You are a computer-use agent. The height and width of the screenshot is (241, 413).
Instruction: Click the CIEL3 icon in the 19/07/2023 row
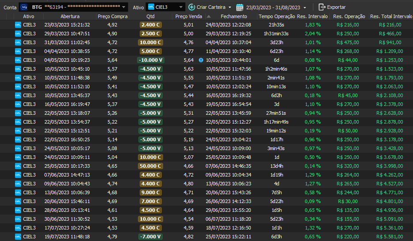[18, 237]
